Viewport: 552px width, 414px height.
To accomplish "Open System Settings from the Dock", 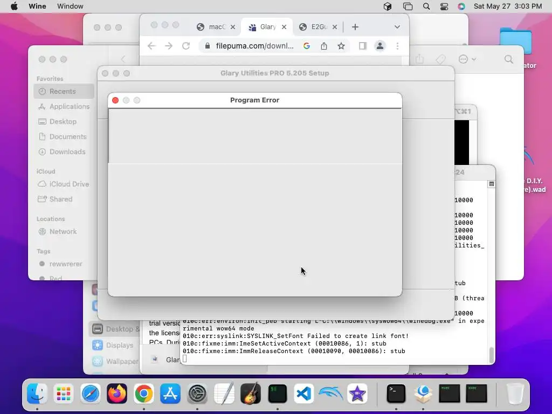I will click(x=197, y=394).
